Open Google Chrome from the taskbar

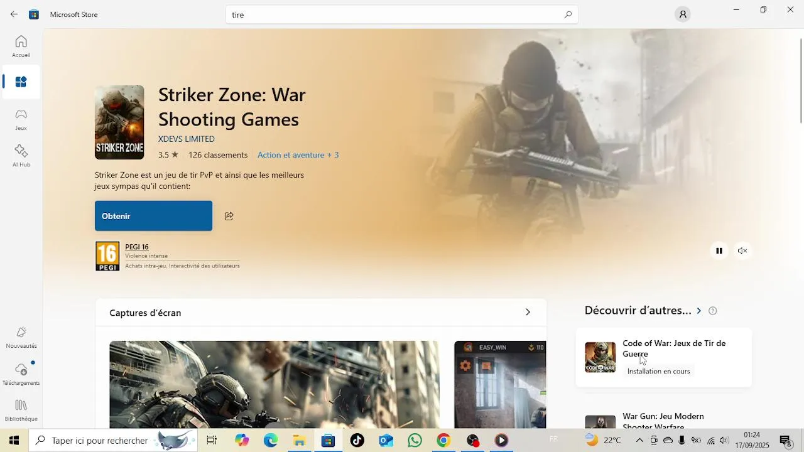point(443,440)
